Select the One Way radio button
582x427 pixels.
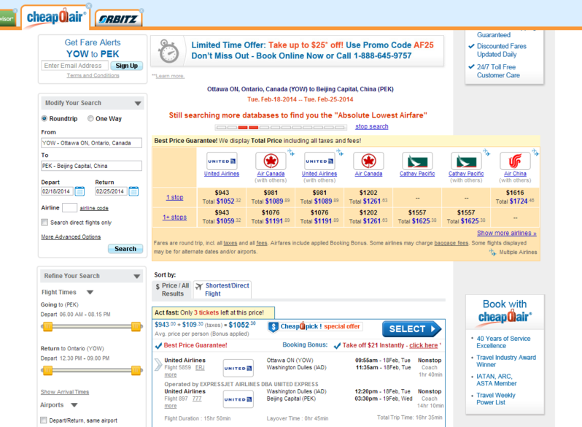[90, 118]
